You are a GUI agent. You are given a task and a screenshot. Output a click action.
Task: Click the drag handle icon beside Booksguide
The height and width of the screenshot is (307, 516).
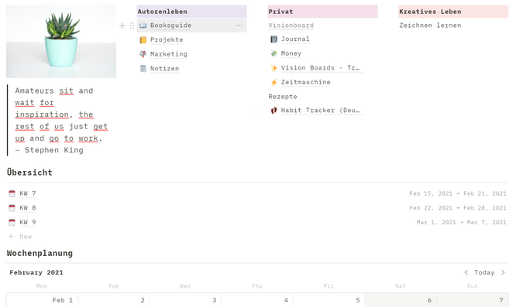click(x=132, y=26)
